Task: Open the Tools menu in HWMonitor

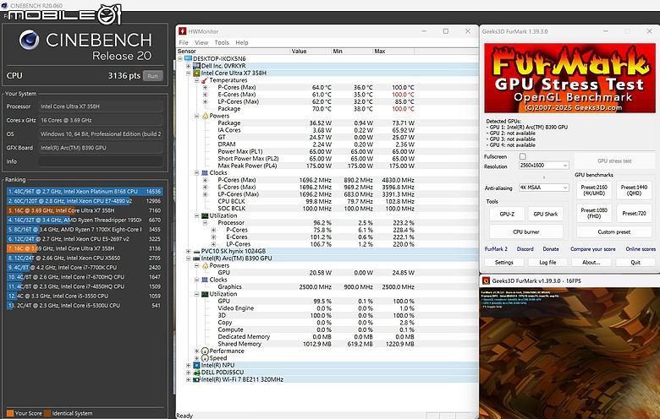Action: point(222,42)
